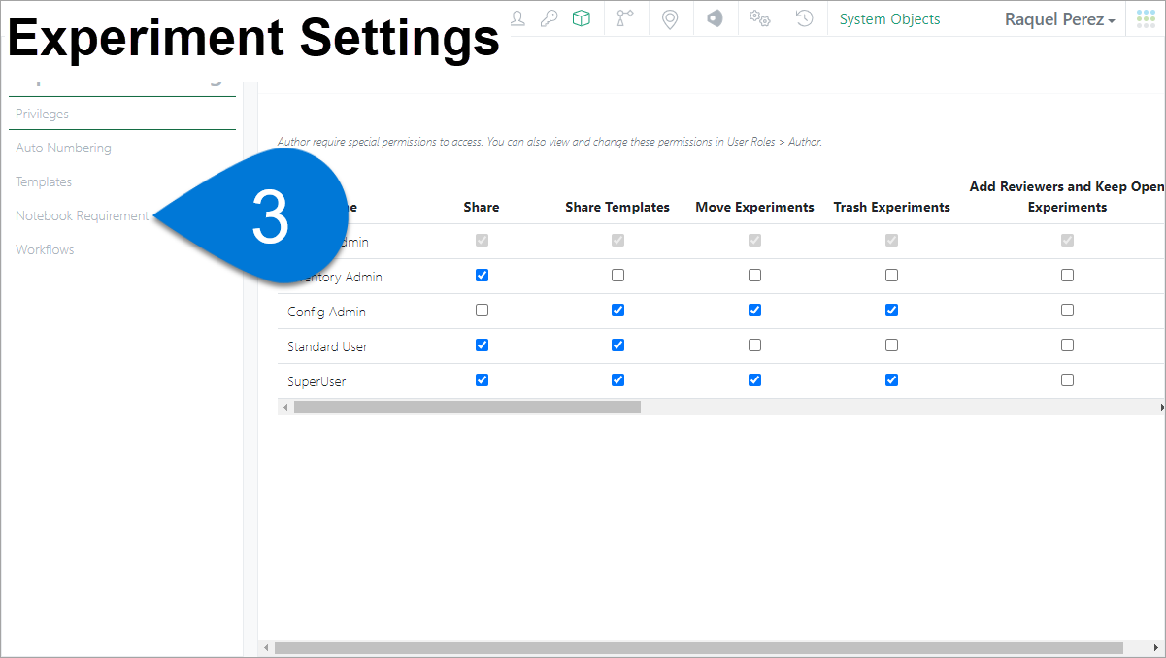Click the table's horizontal scrollbar thumb
This screenshot has height=658, width=1166.
point(467,408)
